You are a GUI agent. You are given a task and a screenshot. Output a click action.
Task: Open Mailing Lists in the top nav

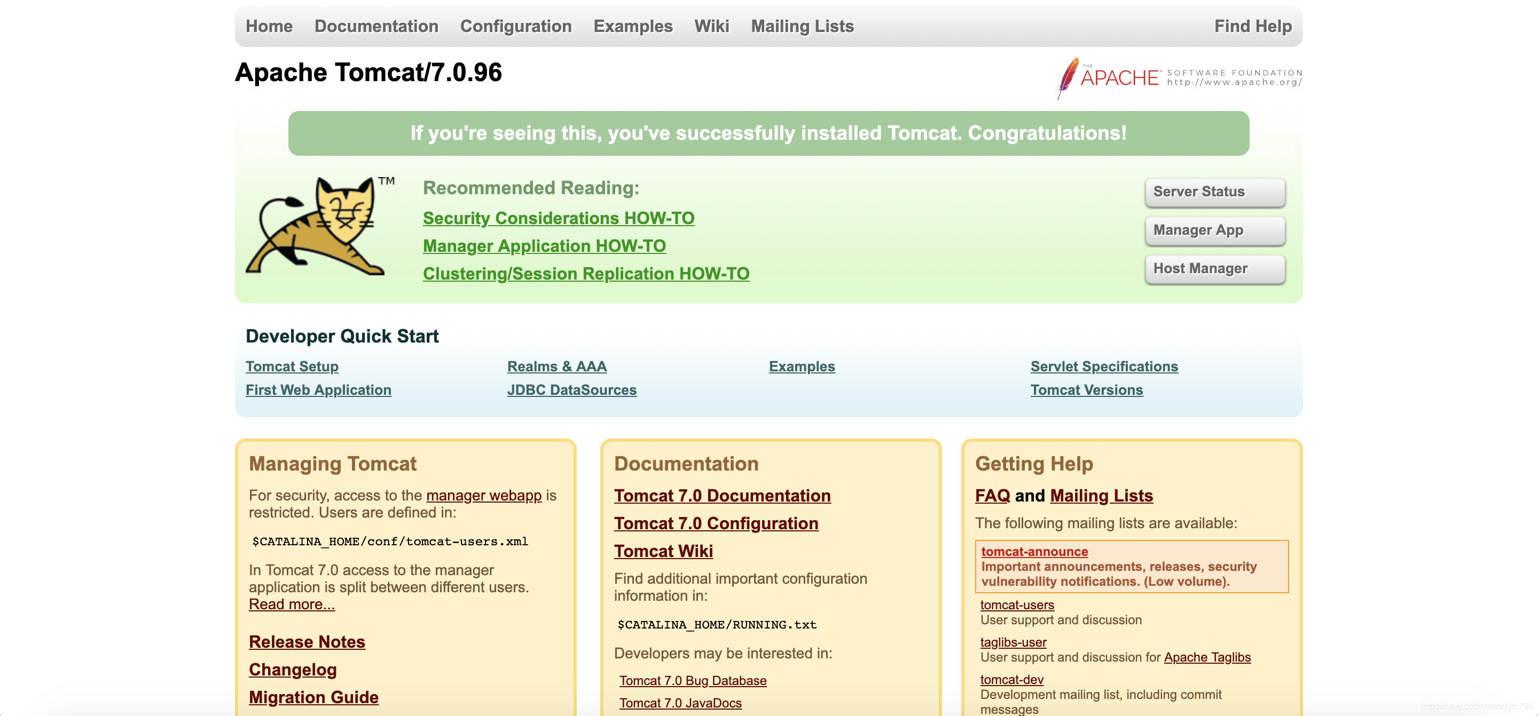coord(803,26)
